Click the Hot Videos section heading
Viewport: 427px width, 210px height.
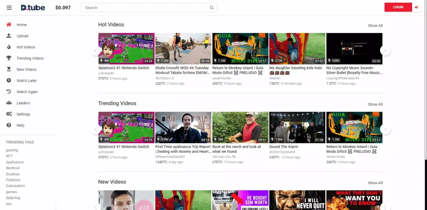pos(111,25)
